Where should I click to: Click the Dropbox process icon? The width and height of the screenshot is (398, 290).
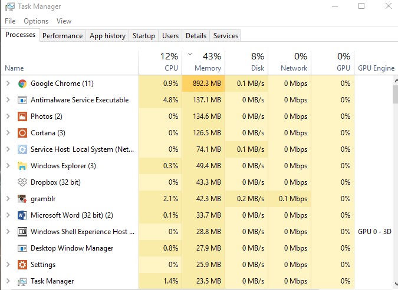(x=22, y=182)
